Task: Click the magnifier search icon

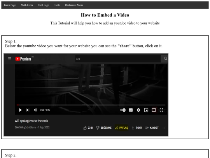Action: click(x=166, y=59)
